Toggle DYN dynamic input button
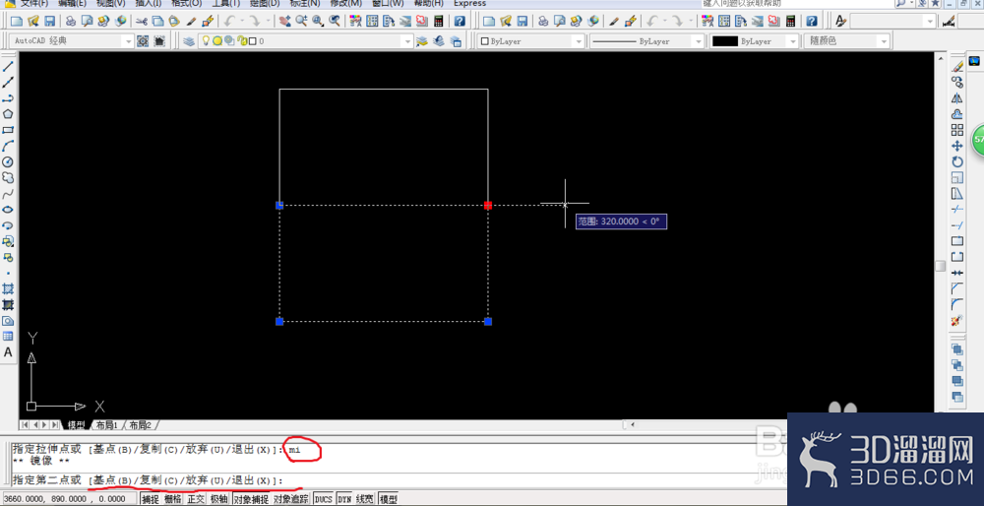The width and height of the screenshot is (984, 506). [344, 500]
